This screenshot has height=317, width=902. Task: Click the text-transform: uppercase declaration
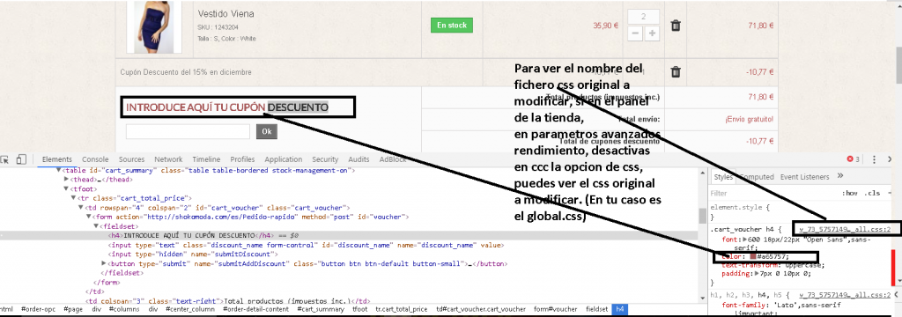point(773,265)
